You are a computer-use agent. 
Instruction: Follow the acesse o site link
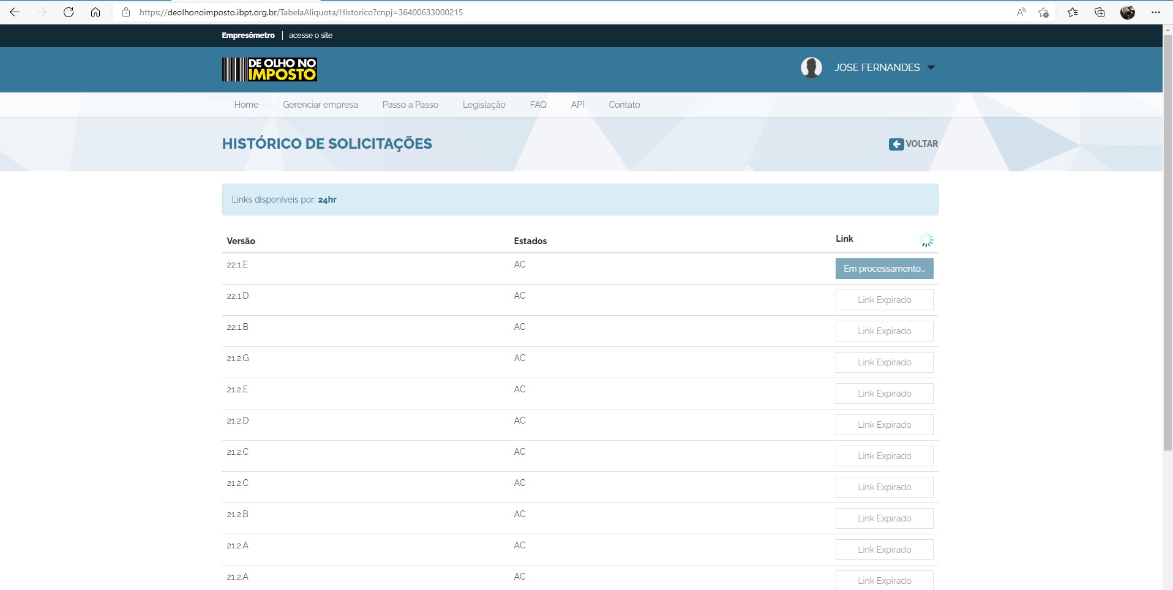point(310,35)
